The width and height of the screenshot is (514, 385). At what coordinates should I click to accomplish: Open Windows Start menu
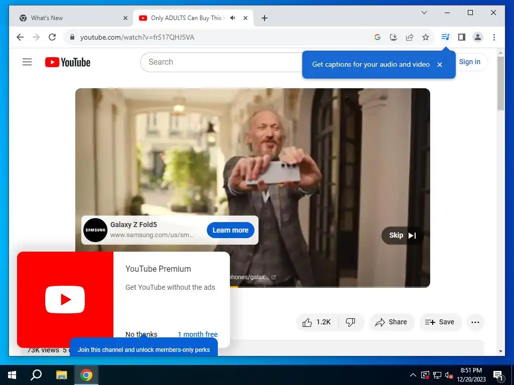click(12, 375)
